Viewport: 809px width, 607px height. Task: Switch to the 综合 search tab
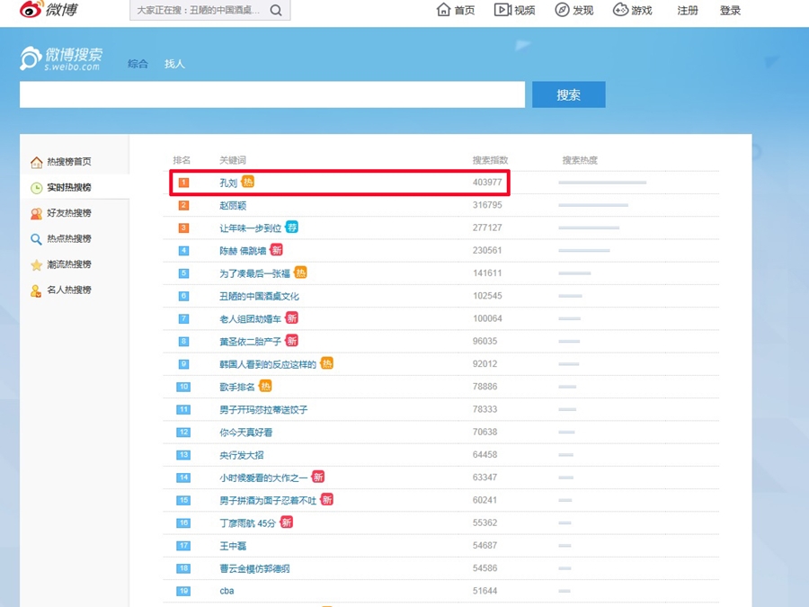coord(138,64)
